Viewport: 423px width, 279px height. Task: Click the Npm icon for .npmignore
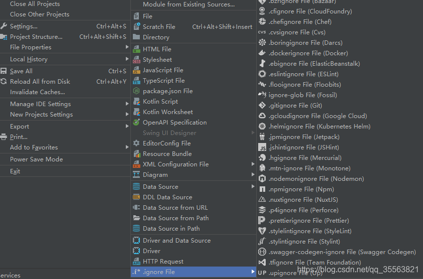(262, 189)
